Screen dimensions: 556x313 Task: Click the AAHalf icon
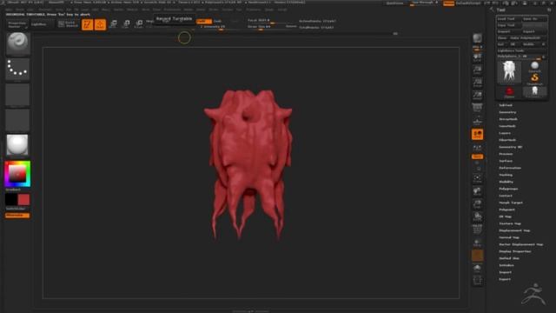point(477,96)
